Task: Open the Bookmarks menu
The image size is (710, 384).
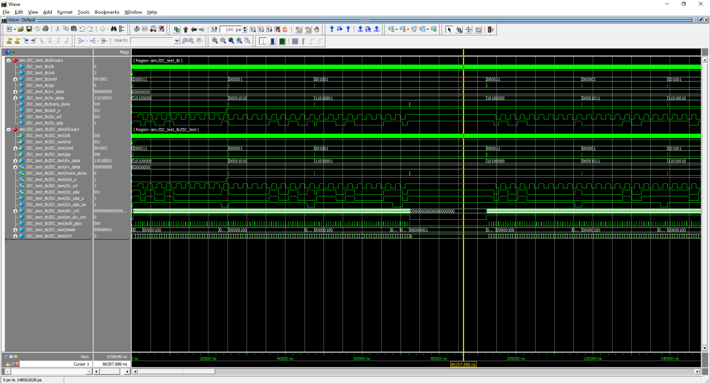Action: coord(106,12)
